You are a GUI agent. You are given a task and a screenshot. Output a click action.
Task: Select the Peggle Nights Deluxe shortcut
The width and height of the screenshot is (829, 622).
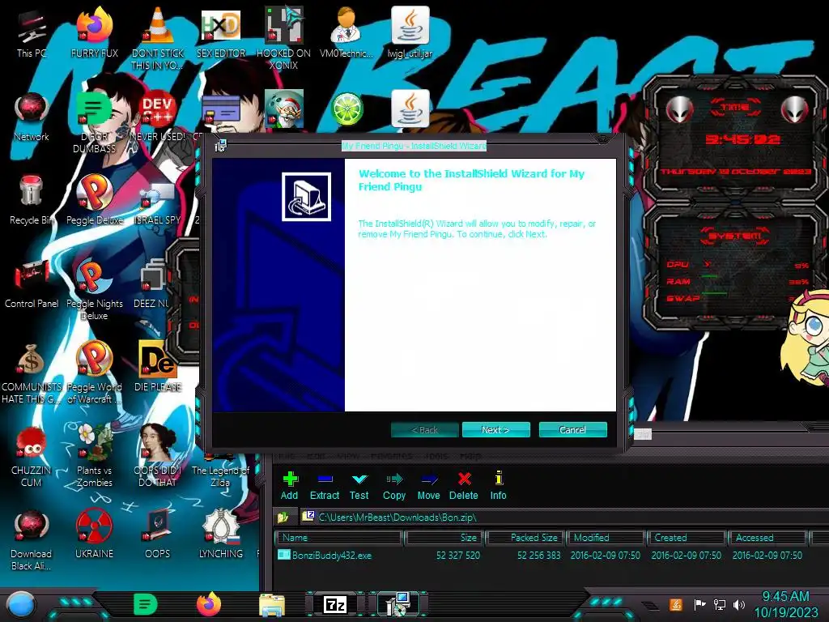point(95,289)
